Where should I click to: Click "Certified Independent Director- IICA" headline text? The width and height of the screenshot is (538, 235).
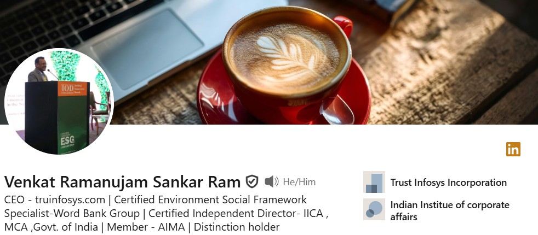(236, 214)
